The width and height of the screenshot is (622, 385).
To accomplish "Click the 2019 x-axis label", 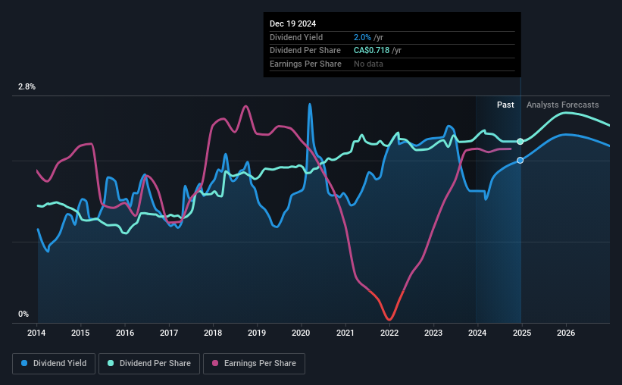I will coord(257,333).
